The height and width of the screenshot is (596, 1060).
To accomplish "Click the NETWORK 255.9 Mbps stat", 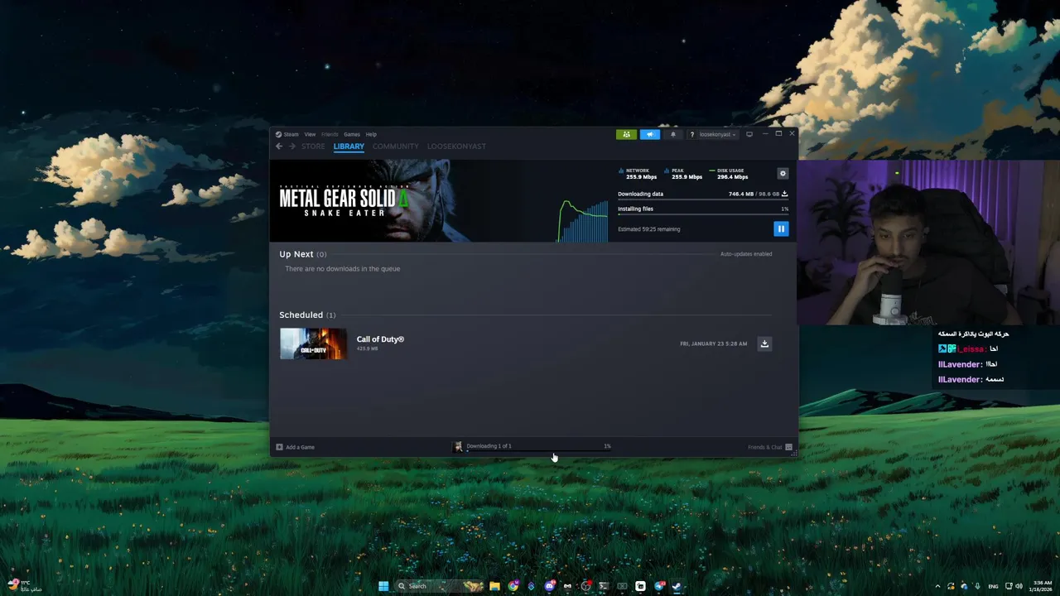I will coord(638,174).
